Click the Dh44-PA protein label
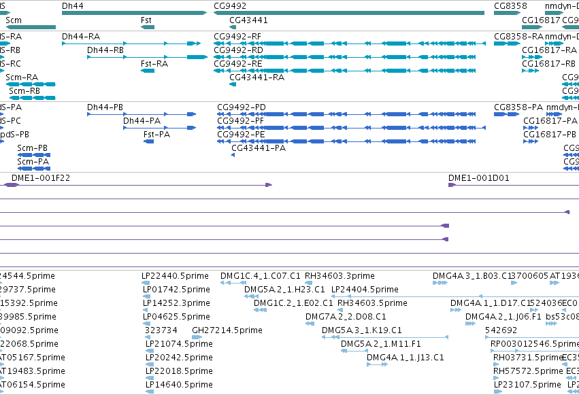The image size is (579, 395). tap(142, 121)
